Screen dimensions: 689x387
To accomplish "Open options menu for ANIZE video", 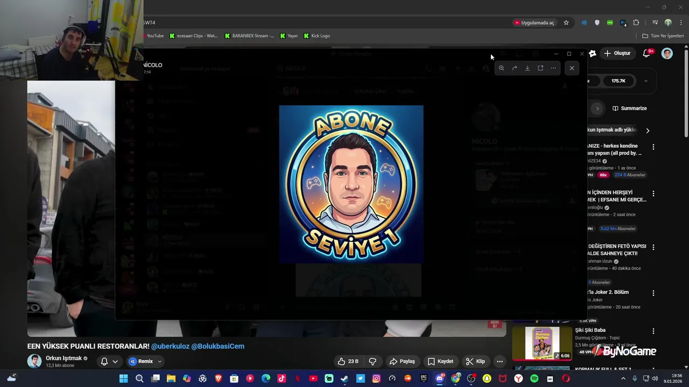I will pyautogui.click(x=653, y=147).
